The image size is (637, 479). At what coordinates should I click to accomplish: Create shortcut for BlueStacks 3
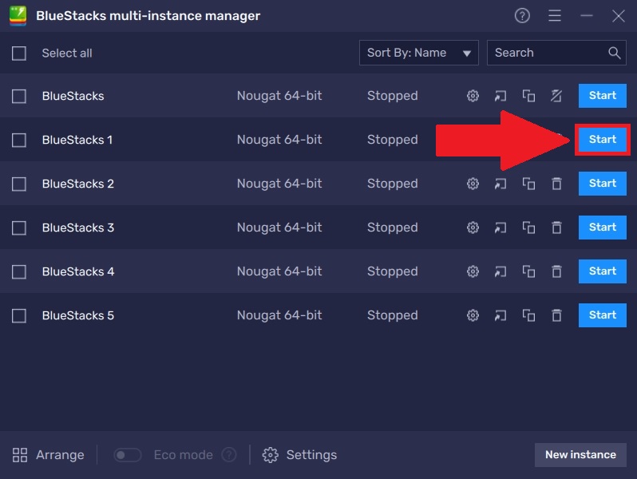pyautogui.click(x=500, y=228)
